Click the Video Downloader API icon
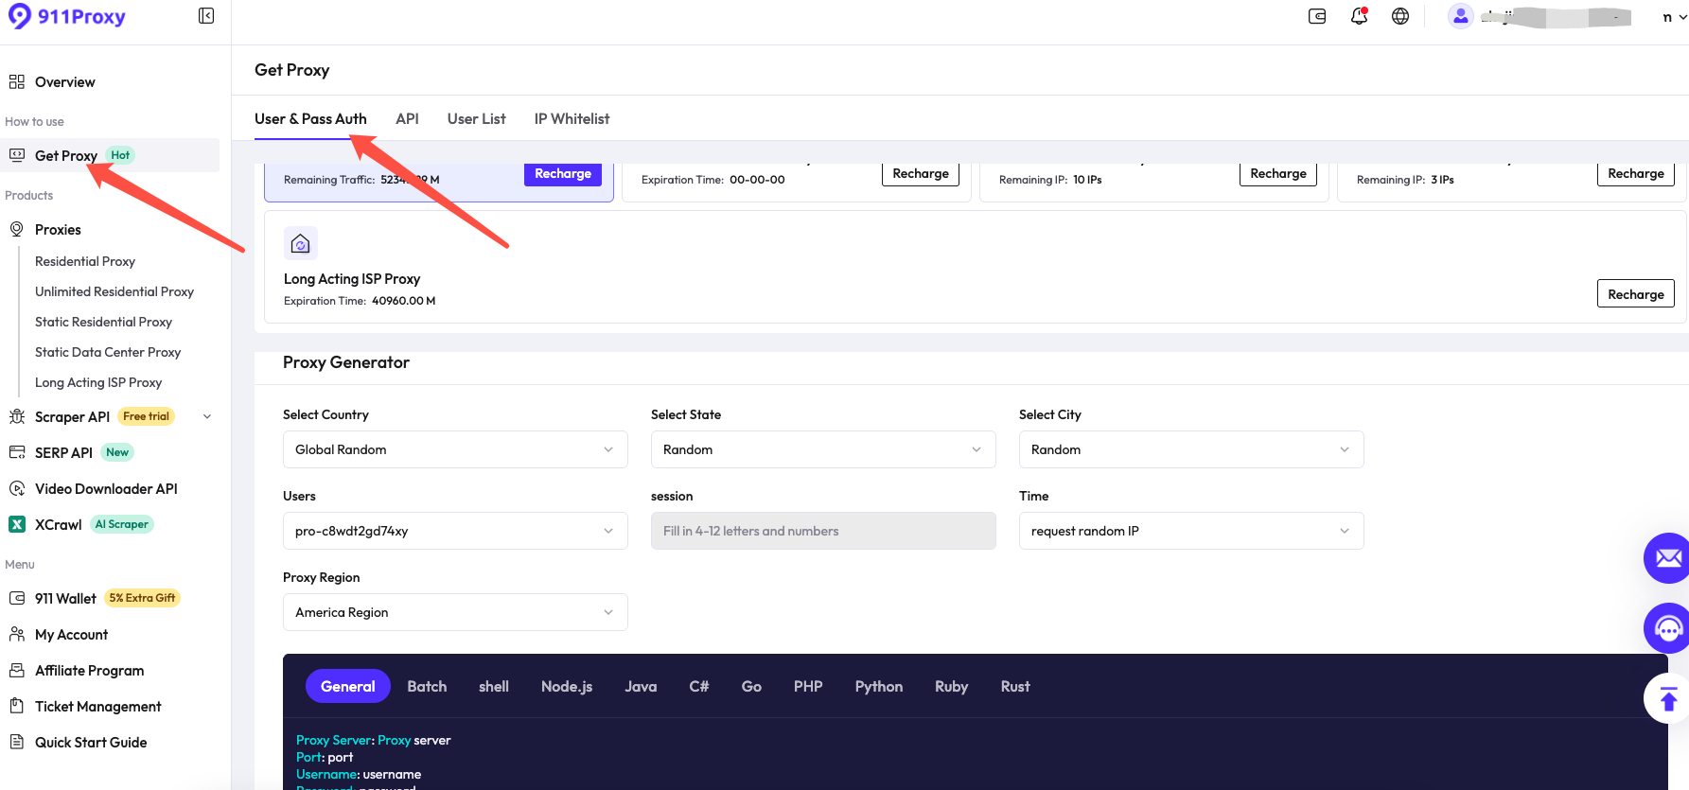The height and width of the screenshot is (790, 1689). click(x=17, y=488)
